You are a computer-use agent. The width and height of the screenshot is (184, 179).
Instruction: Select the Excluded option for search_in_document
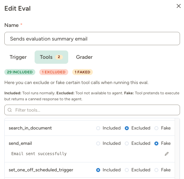(x=127, y=128)
